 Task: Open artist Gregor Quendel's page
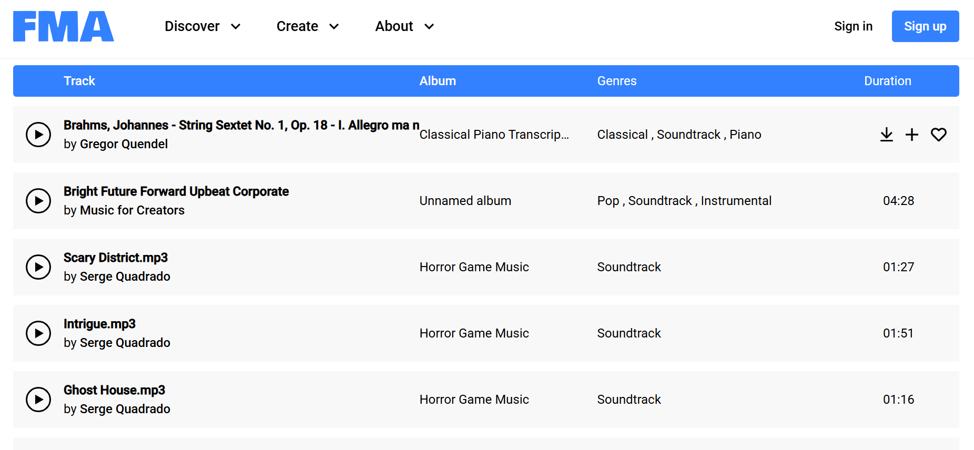click(124, 144)
